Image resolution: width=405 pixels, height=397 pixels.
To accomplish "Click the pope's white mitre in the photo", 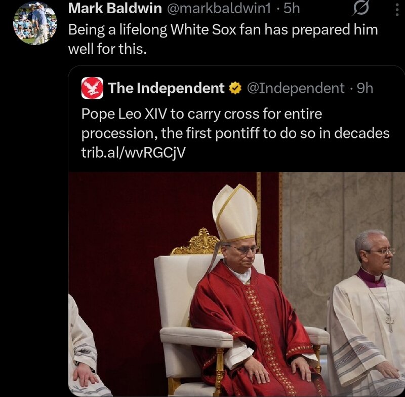I will [x=235, y=213].
